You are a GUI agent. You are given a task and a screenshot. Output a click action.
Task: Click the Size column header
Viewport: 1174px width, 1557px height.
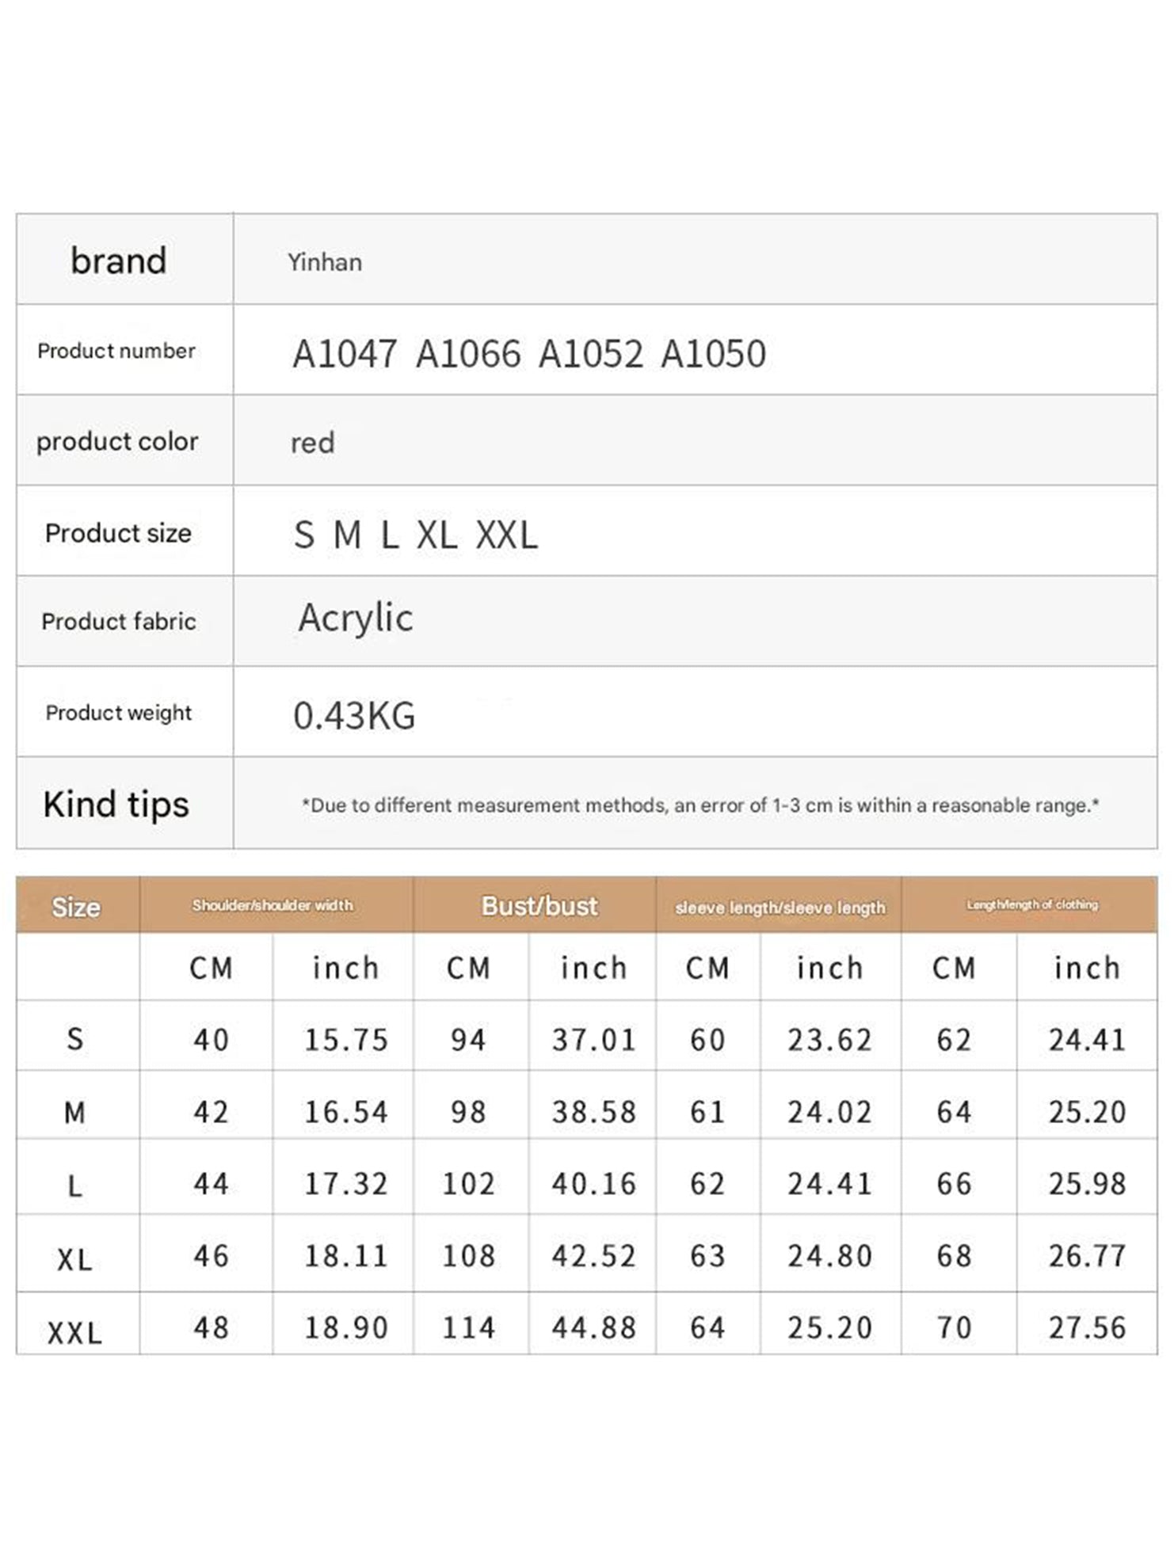coord(76,907)
